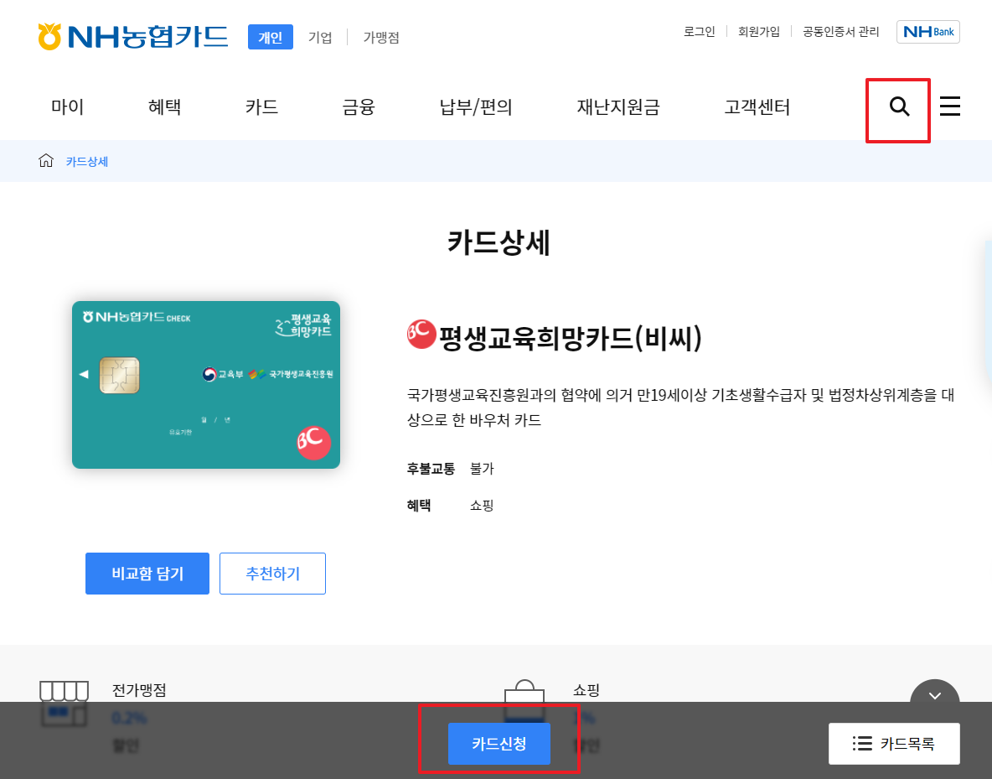The height and width of the screenshot is (779, 992).
Task: Click the card description paragraph
Action: coord(680,408)
